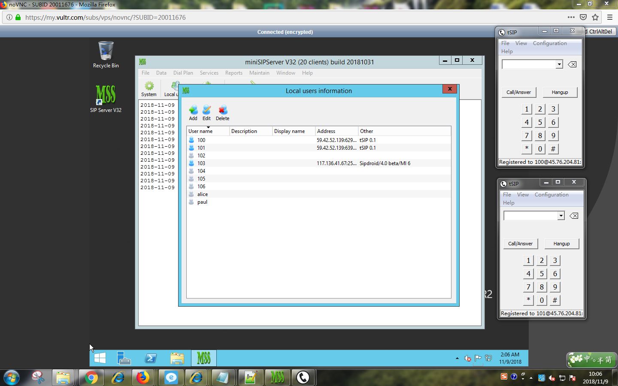
Task: Click the Firefox bookmark star icon
Action: [595, 17]
